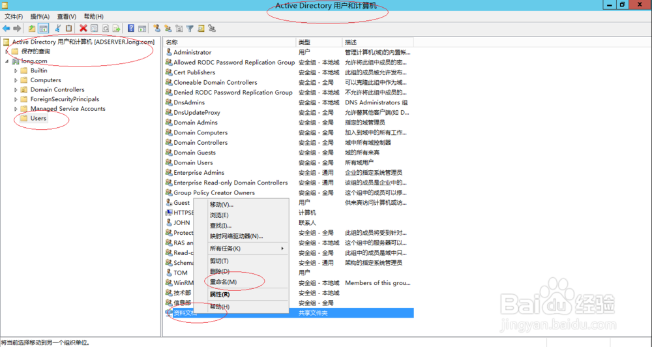Expand the ForeignSecurityPrincipals node
Viewport: 652px width, 347px height.
coord(16,99)
